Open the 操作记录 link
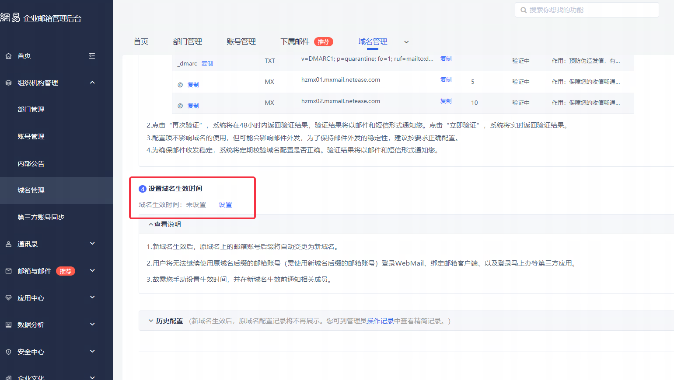This screenshot has height=380, width=674. click(380, 321)
